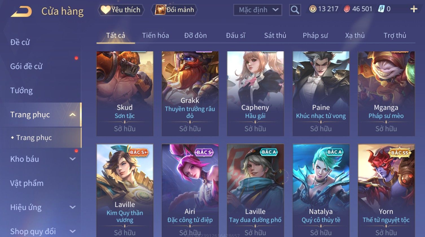This screenshot has width=425, height=237.
Task: Click the red ruby currency icon
Action: coord(347,9)
